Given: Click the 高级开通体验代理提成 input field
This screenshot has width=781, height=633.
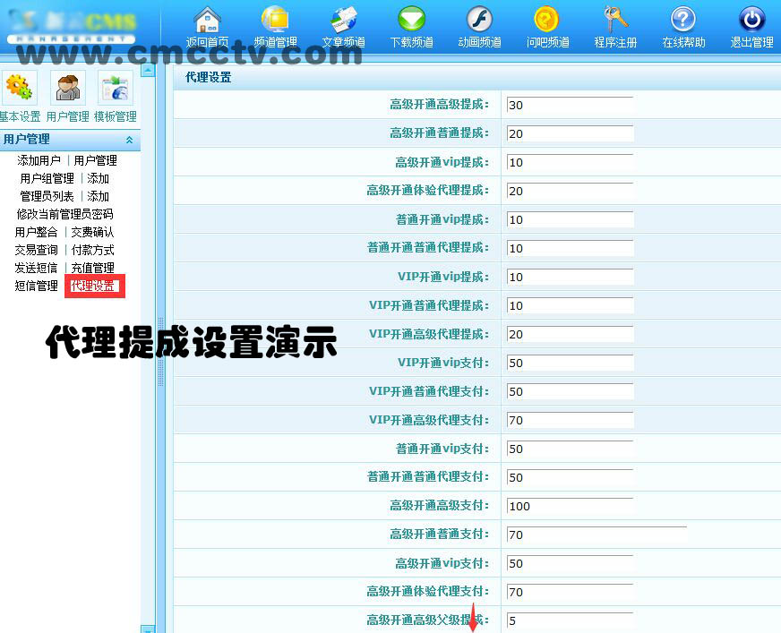Looking at the screenshot, I should [570, 191].
